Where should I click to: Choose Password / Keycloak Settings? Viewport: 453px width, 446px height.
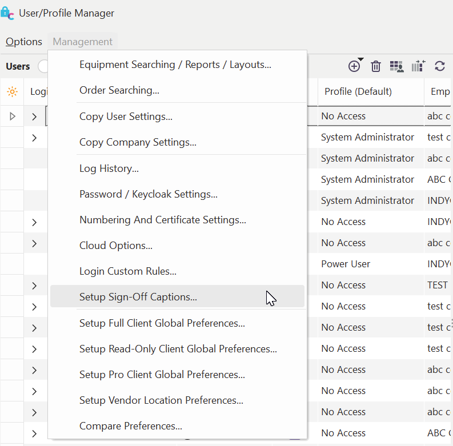(148, 194)
